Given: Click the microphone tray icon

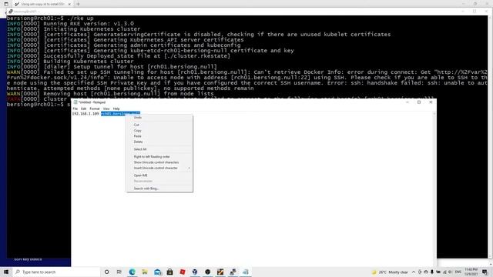Looking at the screenshot, I should pyautogui.click(x=432, y=272).
